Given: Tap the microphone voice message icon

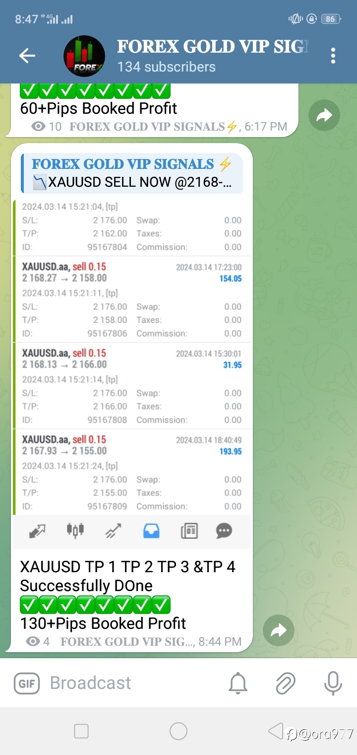Looking at the screenshot, I should [x=333, y=683].
